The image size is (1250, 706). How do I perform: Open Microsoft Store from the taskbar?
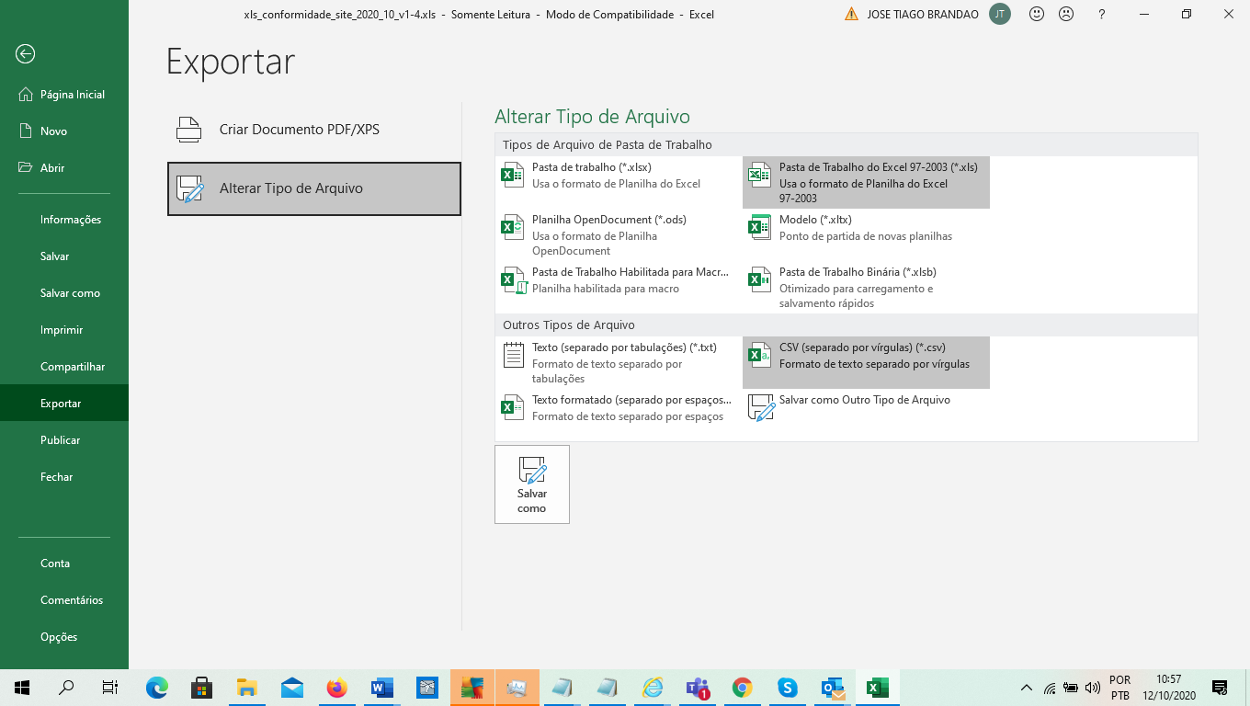coord(202,687)
